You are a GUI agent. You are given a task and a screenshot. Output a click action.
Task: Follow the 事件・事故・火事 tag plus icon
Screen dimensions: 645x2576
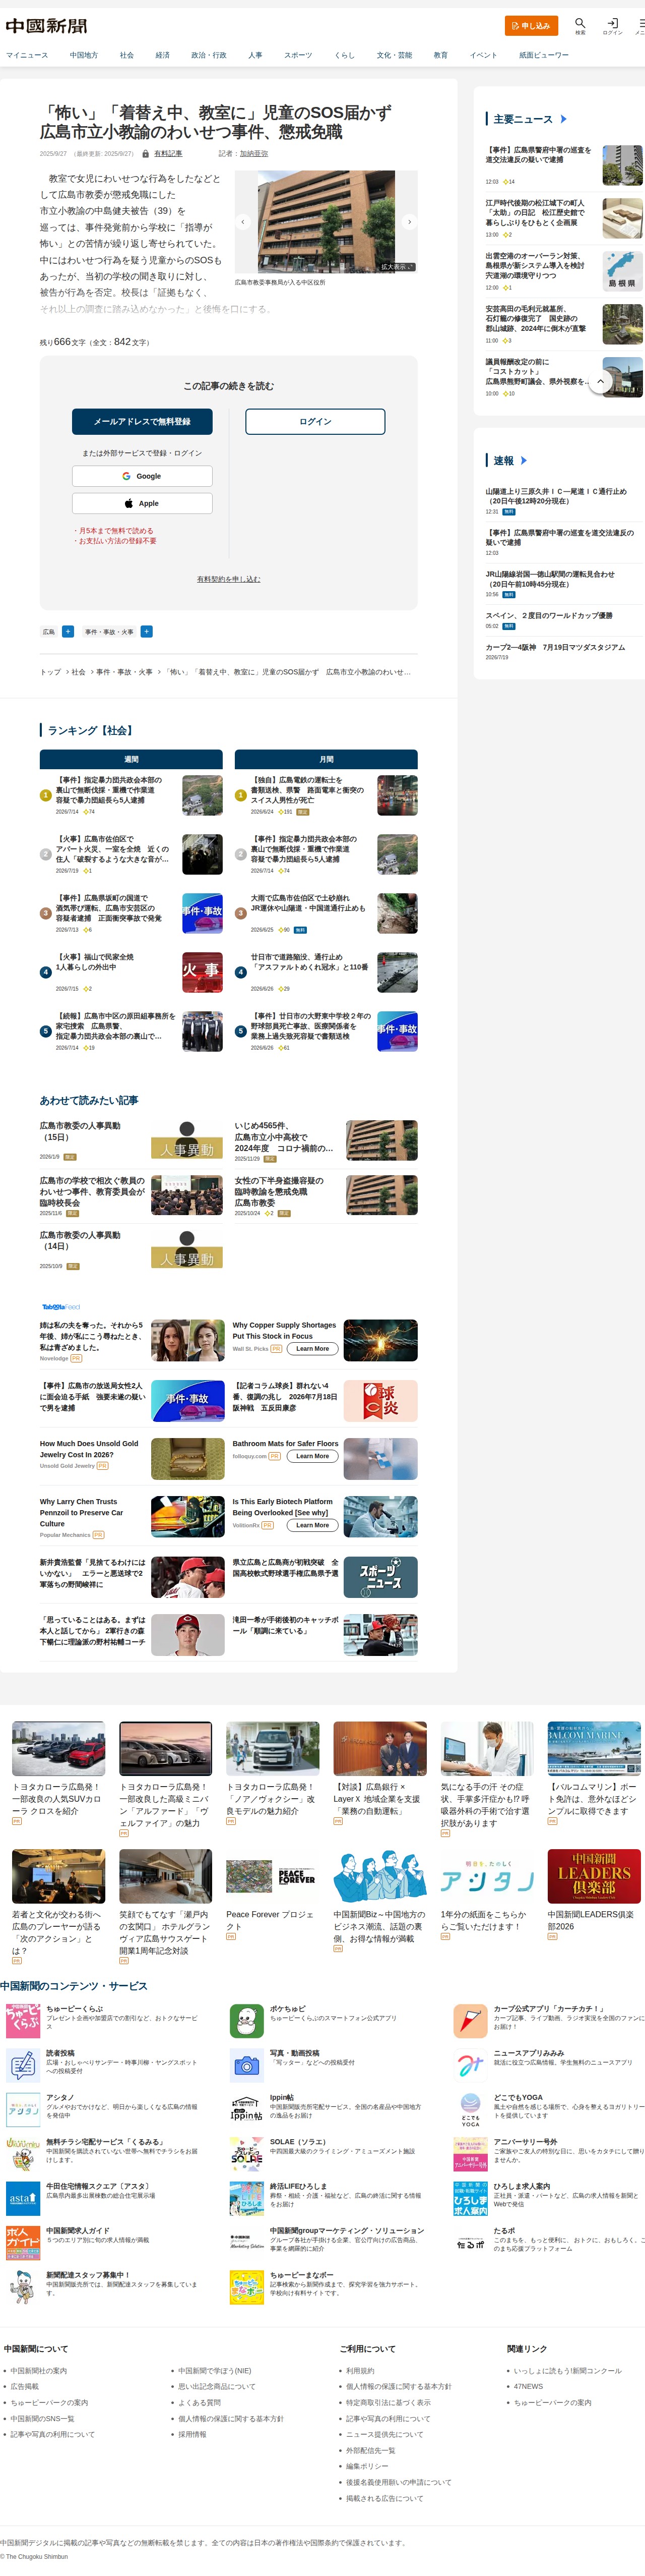pos(146,631)
